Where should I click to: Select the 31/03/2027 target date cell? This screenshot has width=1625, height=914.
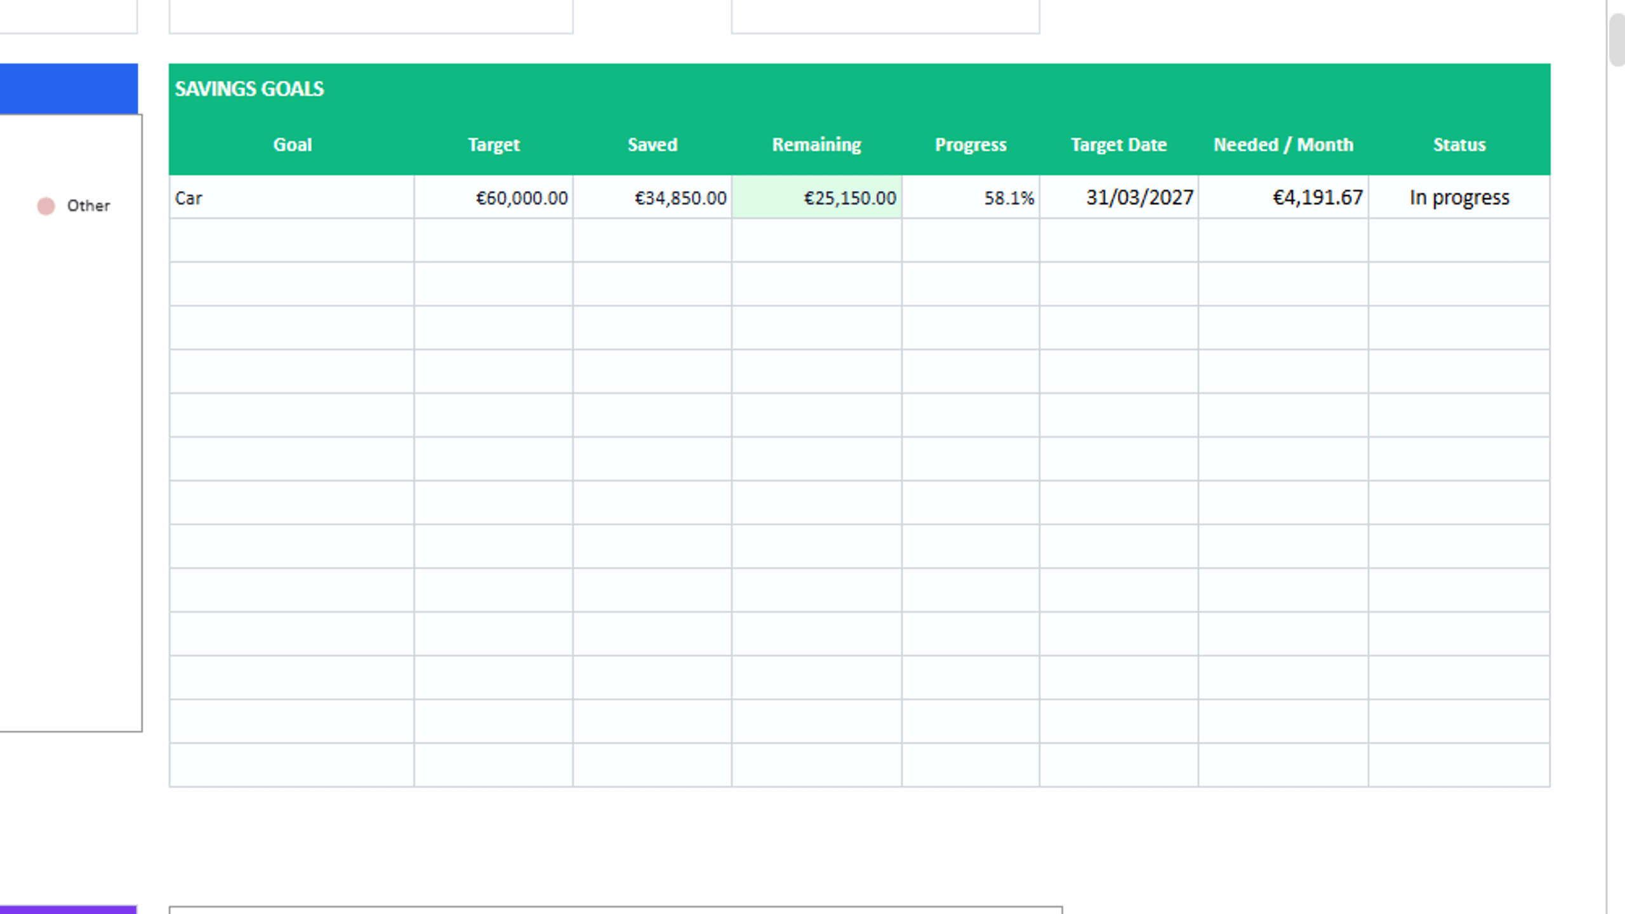point(1119,197)
